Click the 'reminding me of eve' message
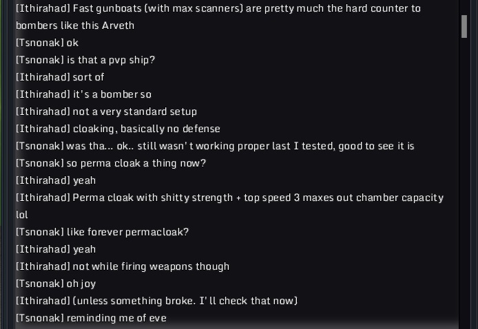The height and width of the screenshot is (329, 478). [x=116, y=318]
